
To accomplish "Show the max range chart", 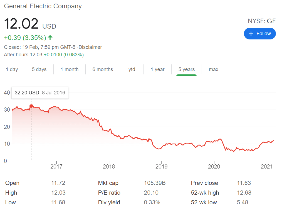I will coord(214,69).
